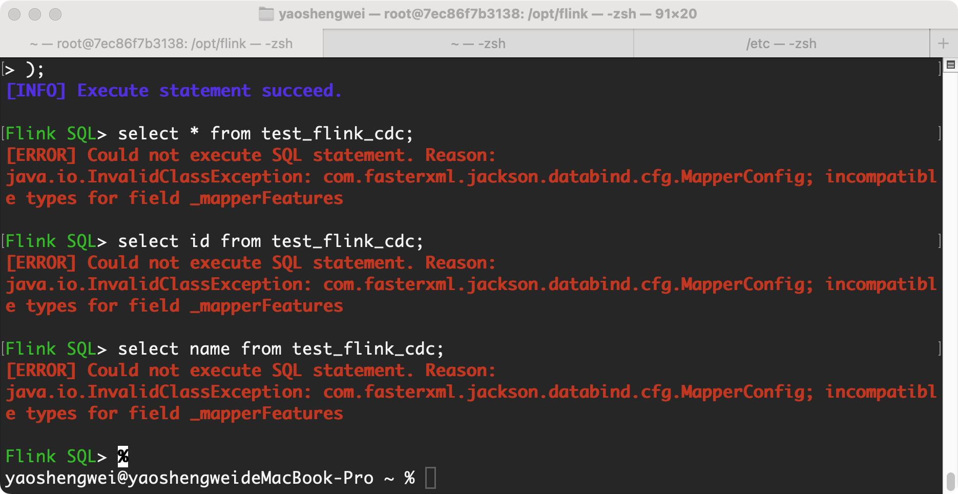Switch to the middle '~ — -zsh' tab
958x494 pixels.
click(x=478, y=44)
